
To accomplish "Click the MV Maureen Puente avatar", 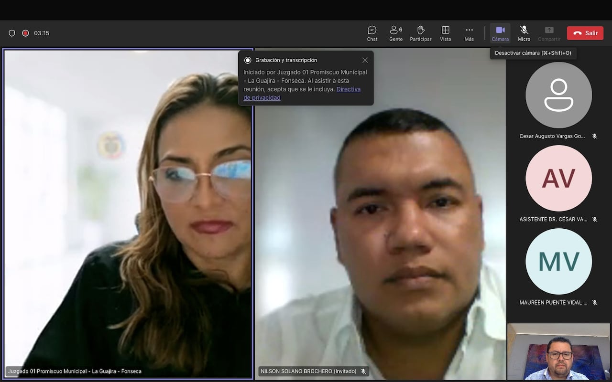I will [x=558, y=261].
